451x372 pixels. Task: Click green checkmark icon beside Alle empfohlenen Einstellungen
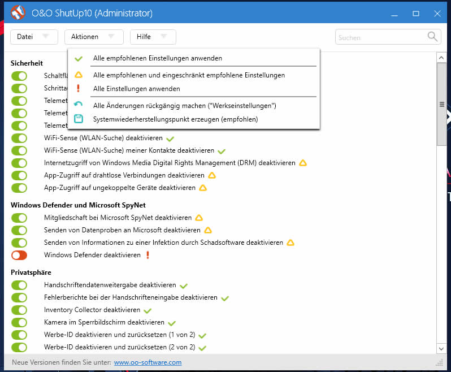click(x=78, y=59)
